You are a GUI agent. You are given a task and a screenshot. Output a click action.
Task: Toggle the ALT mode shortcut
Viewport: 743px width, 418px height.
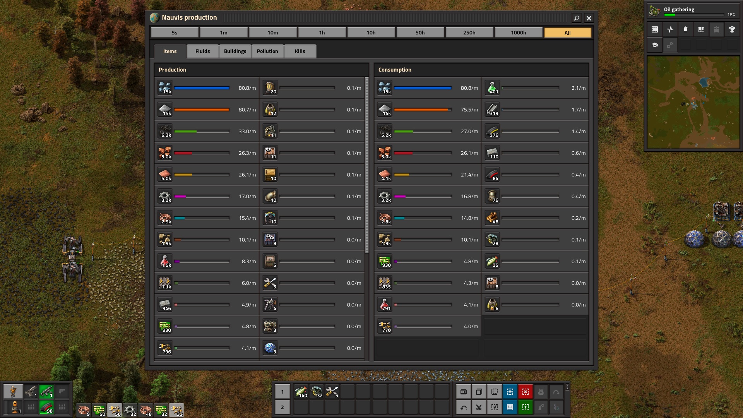tap(464, 392)
